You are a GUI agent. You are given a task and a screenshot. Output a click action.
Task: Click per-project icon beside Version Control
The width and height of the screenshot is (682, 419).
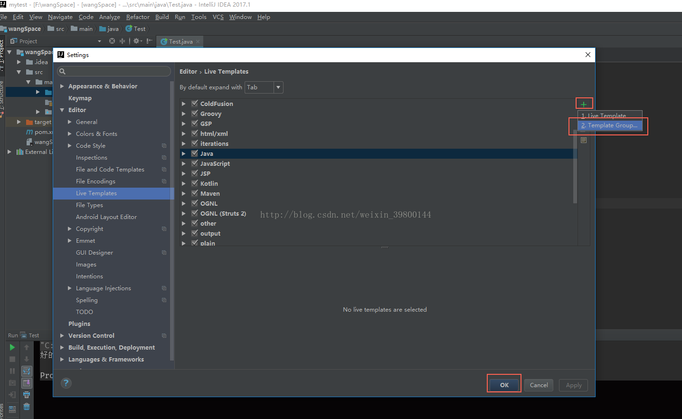coord(164,336)
